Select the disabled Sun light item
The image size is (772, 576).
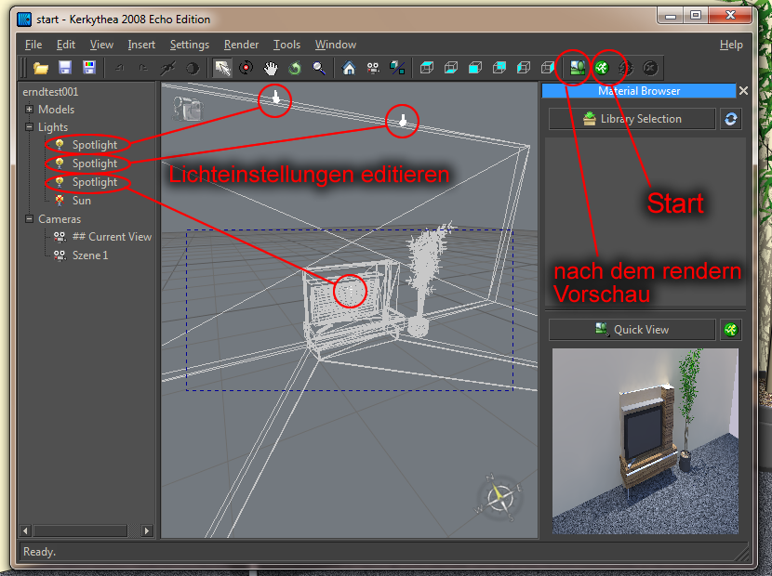[x=82, y=201]
